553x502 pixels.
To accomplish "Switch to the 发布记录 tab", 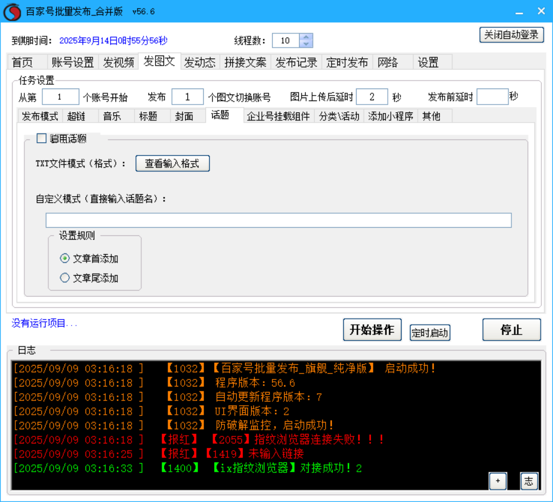I will click(296, 62).
